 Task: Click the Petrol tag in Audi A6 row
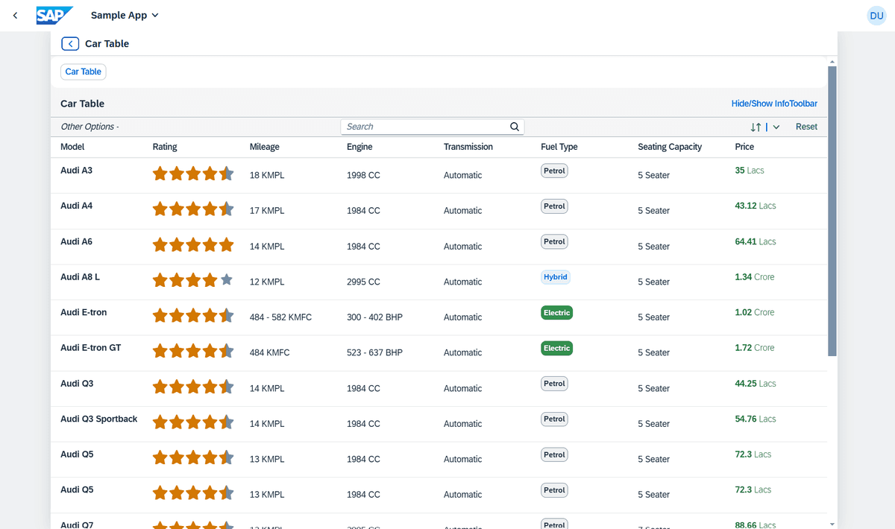click(554, 241)
